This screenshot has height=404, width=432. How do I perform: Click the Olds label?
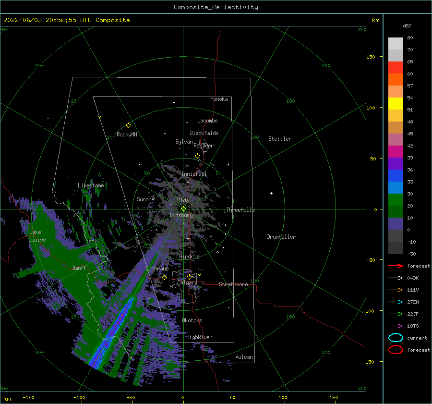pos(183,200)
